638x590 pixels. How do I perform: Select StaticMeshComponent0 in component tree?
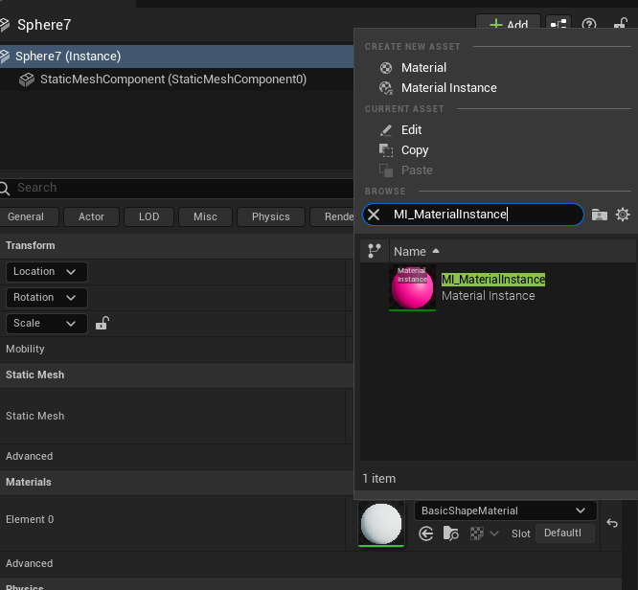173,79
